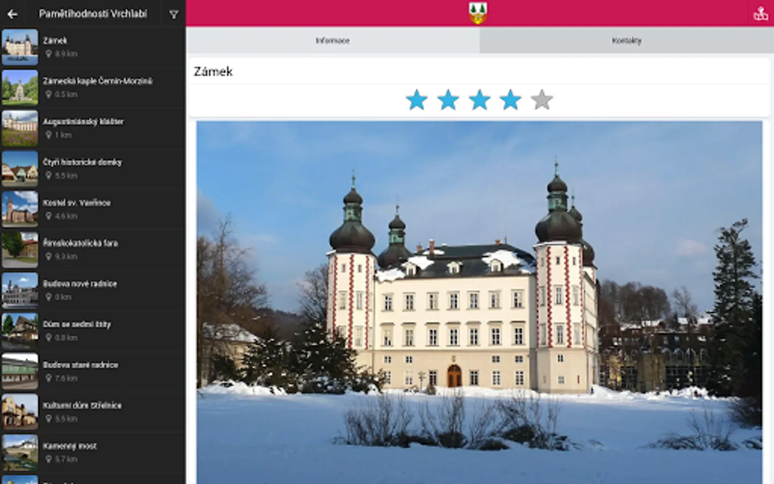Open Zámecká kaple Černín-Morzinů thumbnail

pos(20,88)
